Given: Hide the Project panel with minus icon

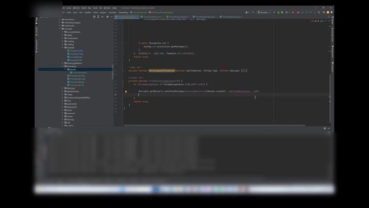Looking at the screenshot, I should pos(111,17).
